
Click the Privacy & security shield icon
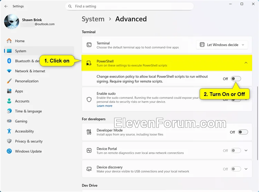9,141
